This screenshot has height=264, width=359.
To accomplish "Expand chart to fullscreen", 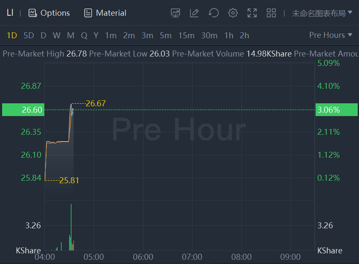I will [252, 13].
